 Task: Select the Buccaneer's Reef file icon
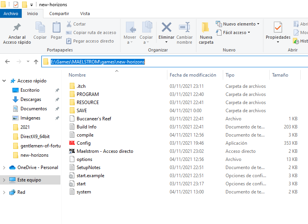pos(72,118)
